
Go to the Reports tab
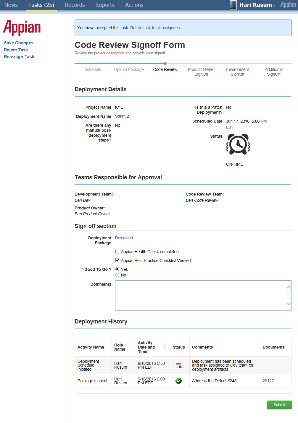click(x=105, y=5)
